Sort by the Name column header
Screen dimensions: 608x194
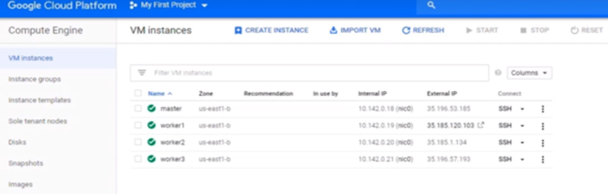pyautogui.click(x=156, y=94)
